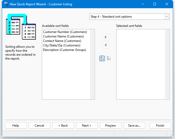Click the dropdown arrow of the step selector
This screenshot has width=175, height=139.
pyautogui.click(x=167, y=17)
